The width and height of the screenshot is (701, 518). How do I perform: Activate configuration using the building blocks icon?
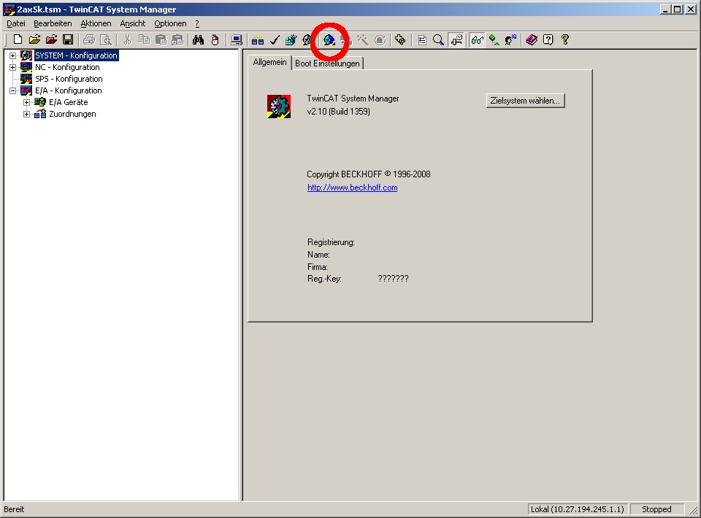point(291,39)
